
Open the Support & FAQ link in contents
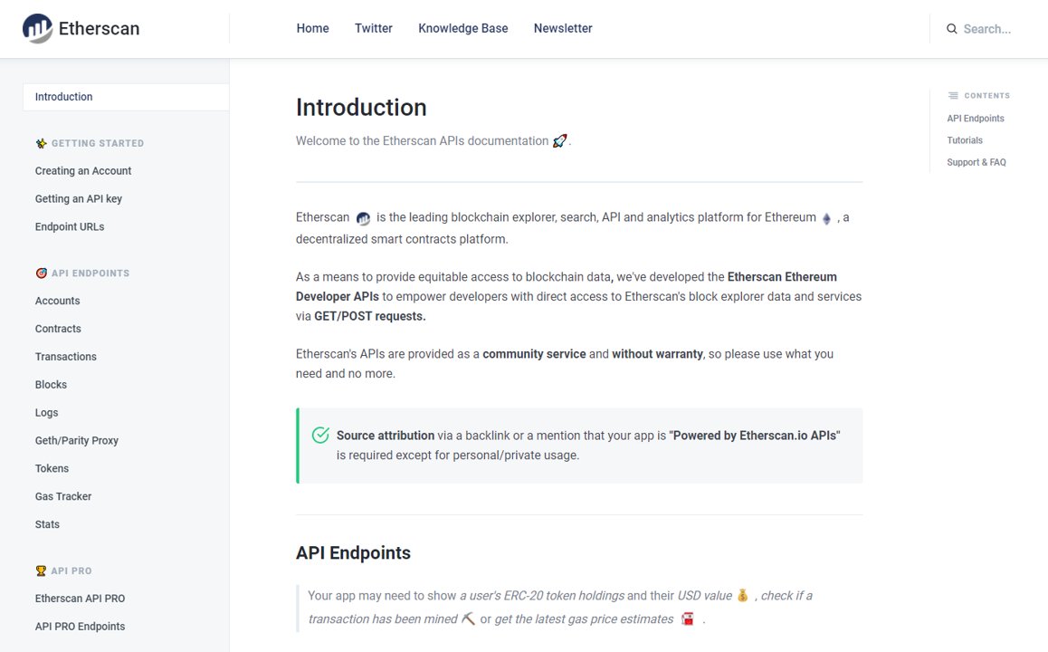point(977,162)
